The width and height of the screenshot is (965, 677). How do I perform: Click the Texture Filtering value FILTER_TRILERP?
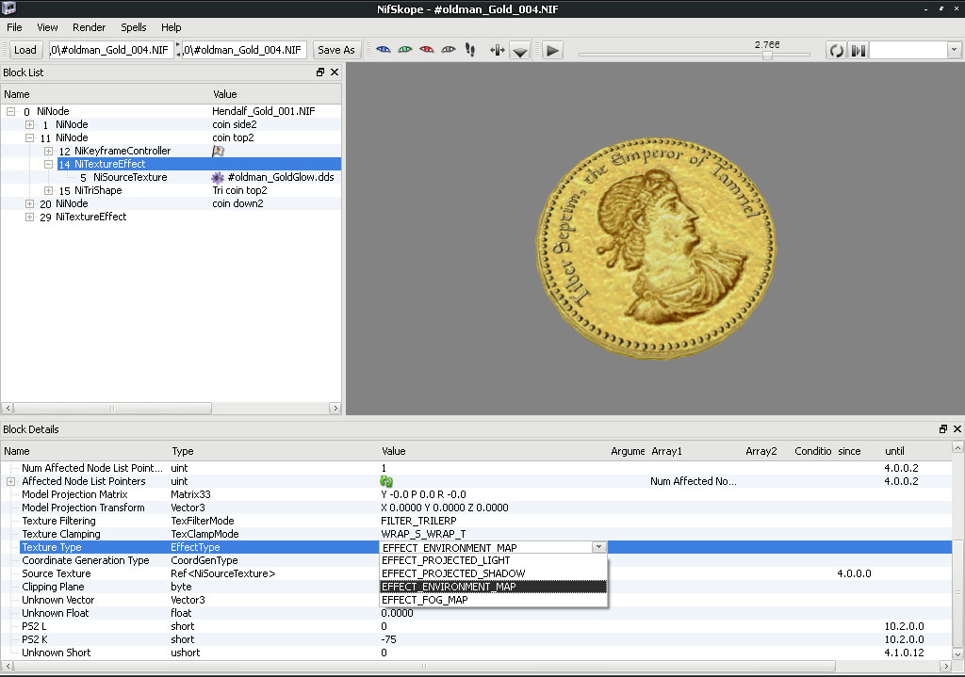(x=418, y=521)
